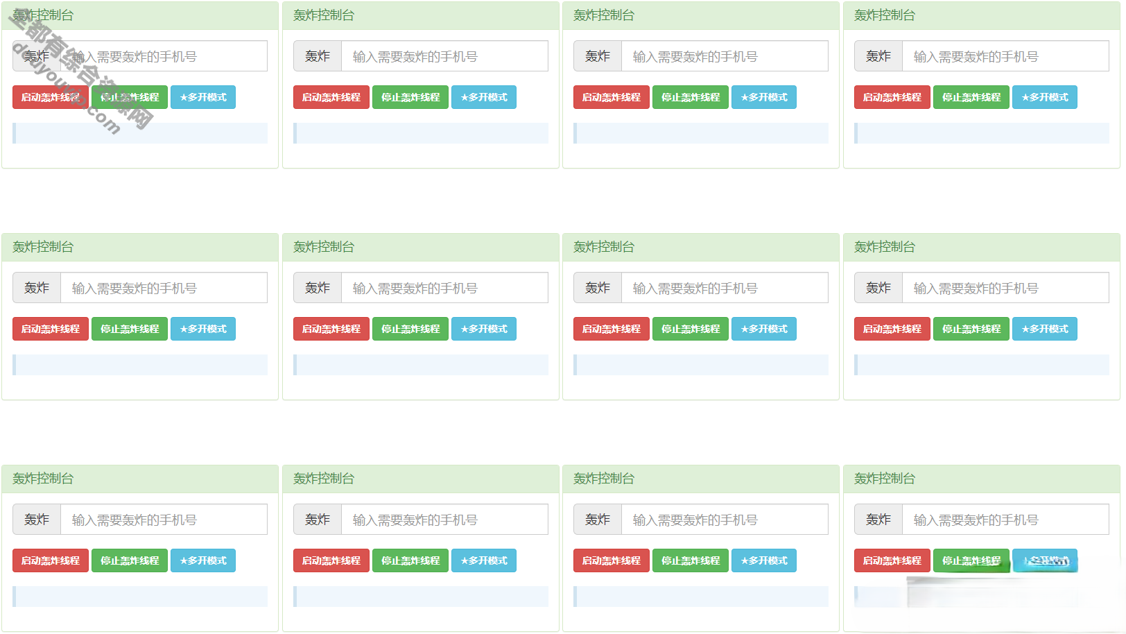This screenshot has width=1126, height=634.
Task: Click 停止轰炸线程 in row 1, column 3 panel
Action: pos(691,97)
